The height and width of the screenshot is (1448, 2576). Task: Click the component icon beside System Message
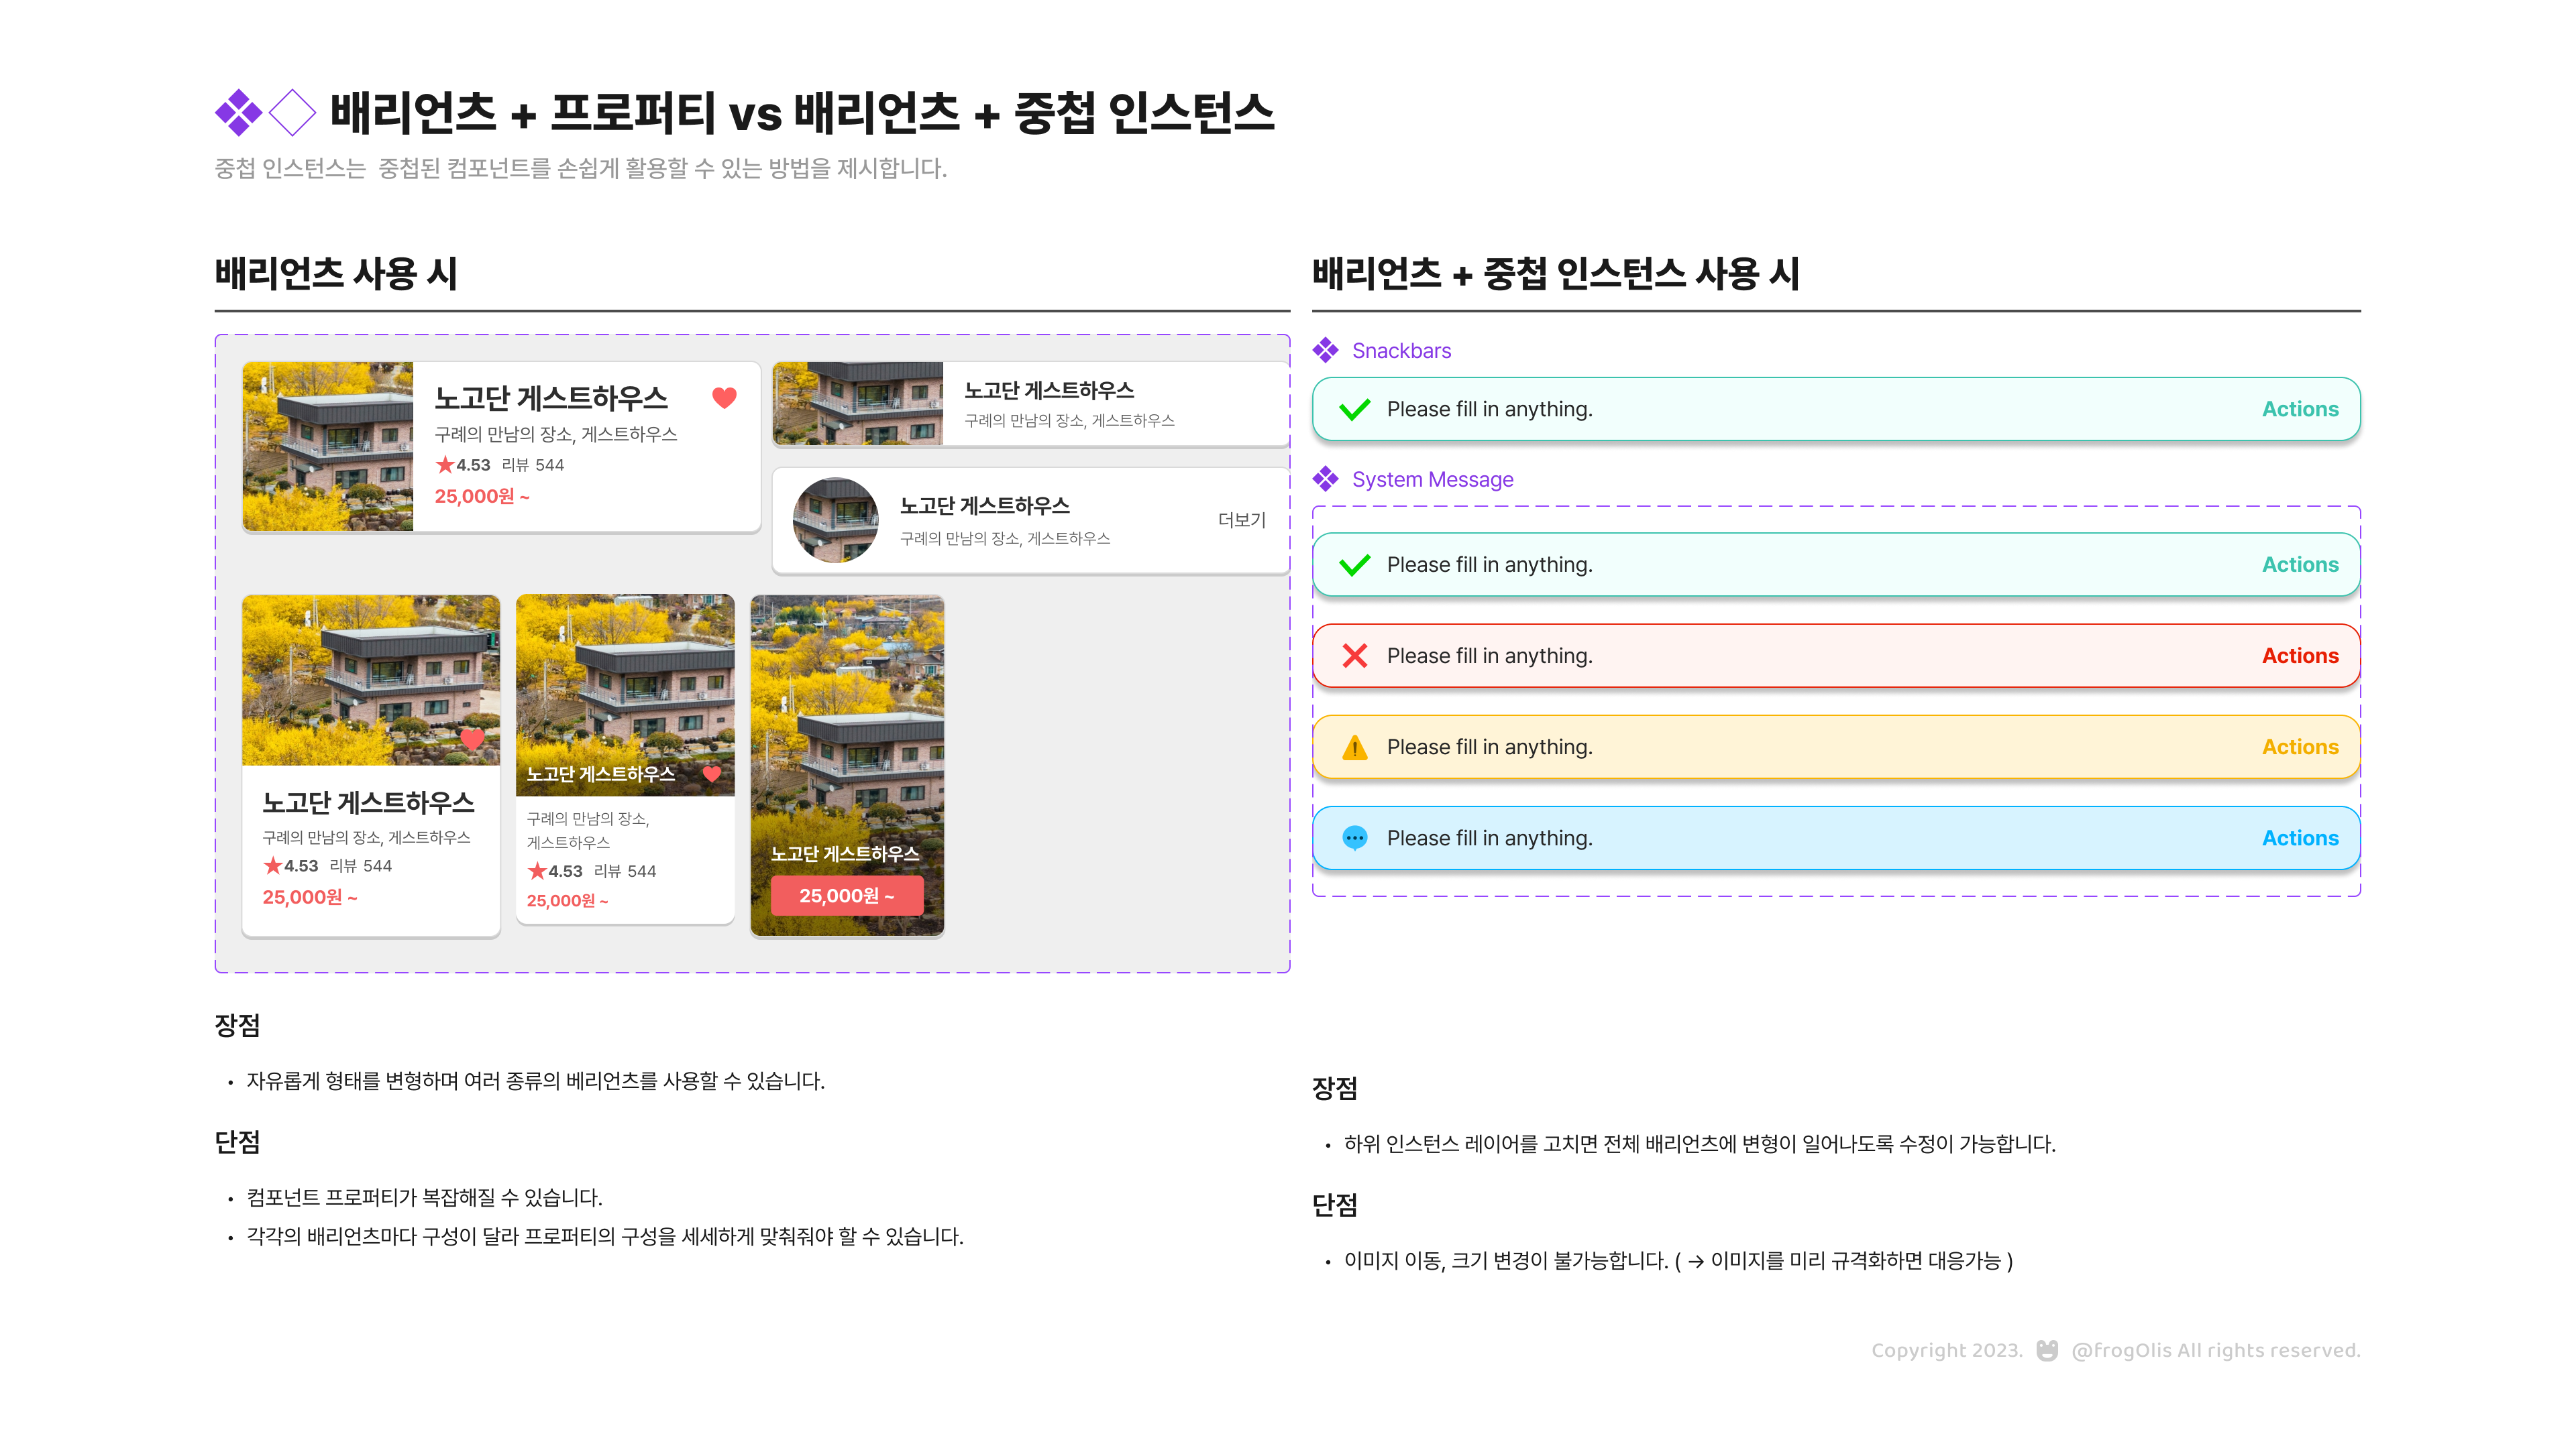coord(1326,479)
